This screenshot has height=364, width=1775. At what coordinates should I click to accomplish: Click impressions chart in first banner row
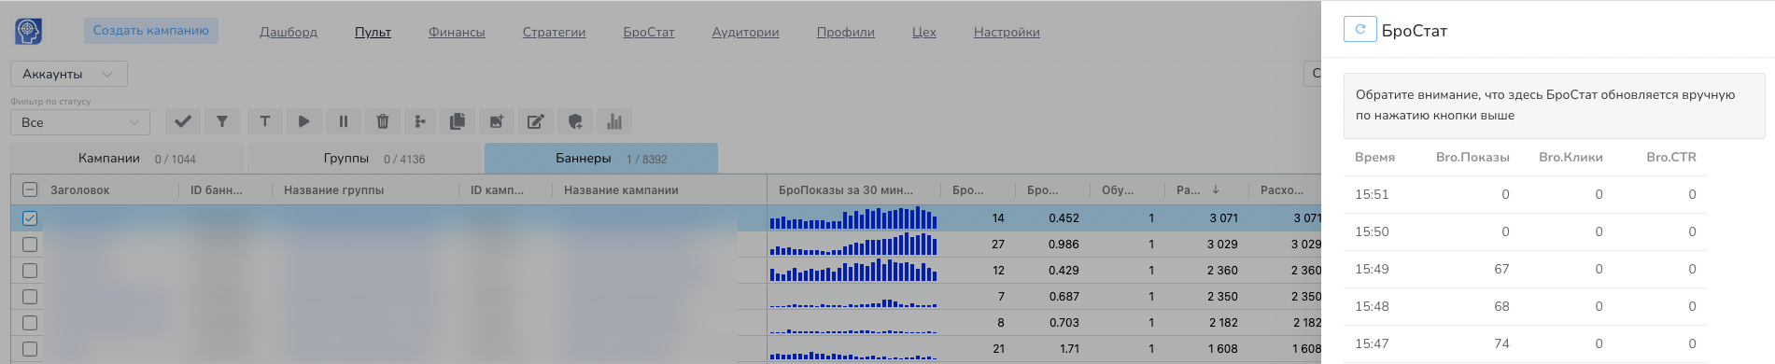(x=853, y=218)
